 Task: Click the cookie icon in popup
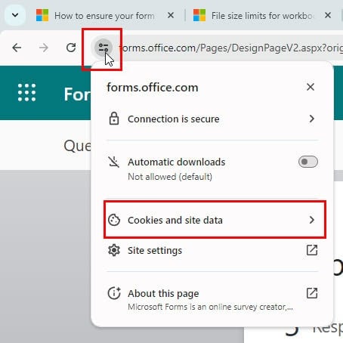pyautogui.click(x=114, y=220)
